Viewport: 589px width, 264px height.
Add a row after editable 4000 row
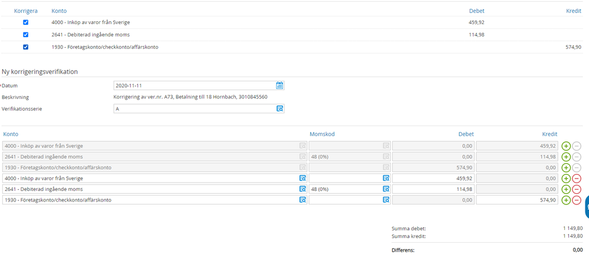tap(566, 178)
